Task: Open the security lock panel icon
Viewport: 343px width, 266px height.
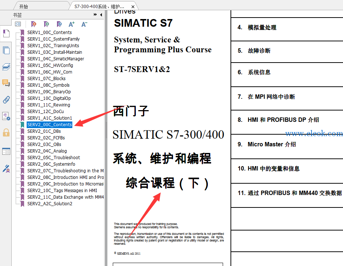Action: (6, 132)
